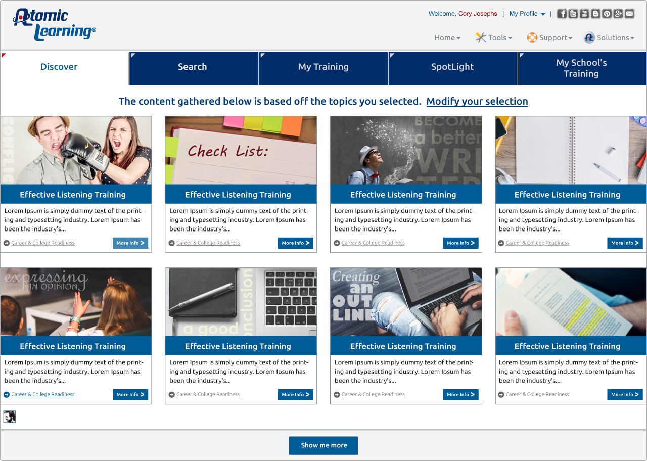
Task: Switch to the My Training tab
Action: (323, 67)
